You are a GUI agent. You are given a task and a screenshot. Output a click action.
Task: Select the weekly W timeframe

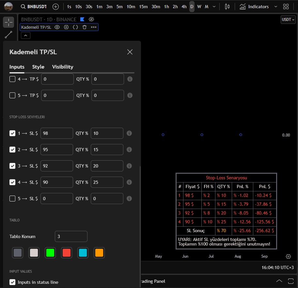click(199, 7)
